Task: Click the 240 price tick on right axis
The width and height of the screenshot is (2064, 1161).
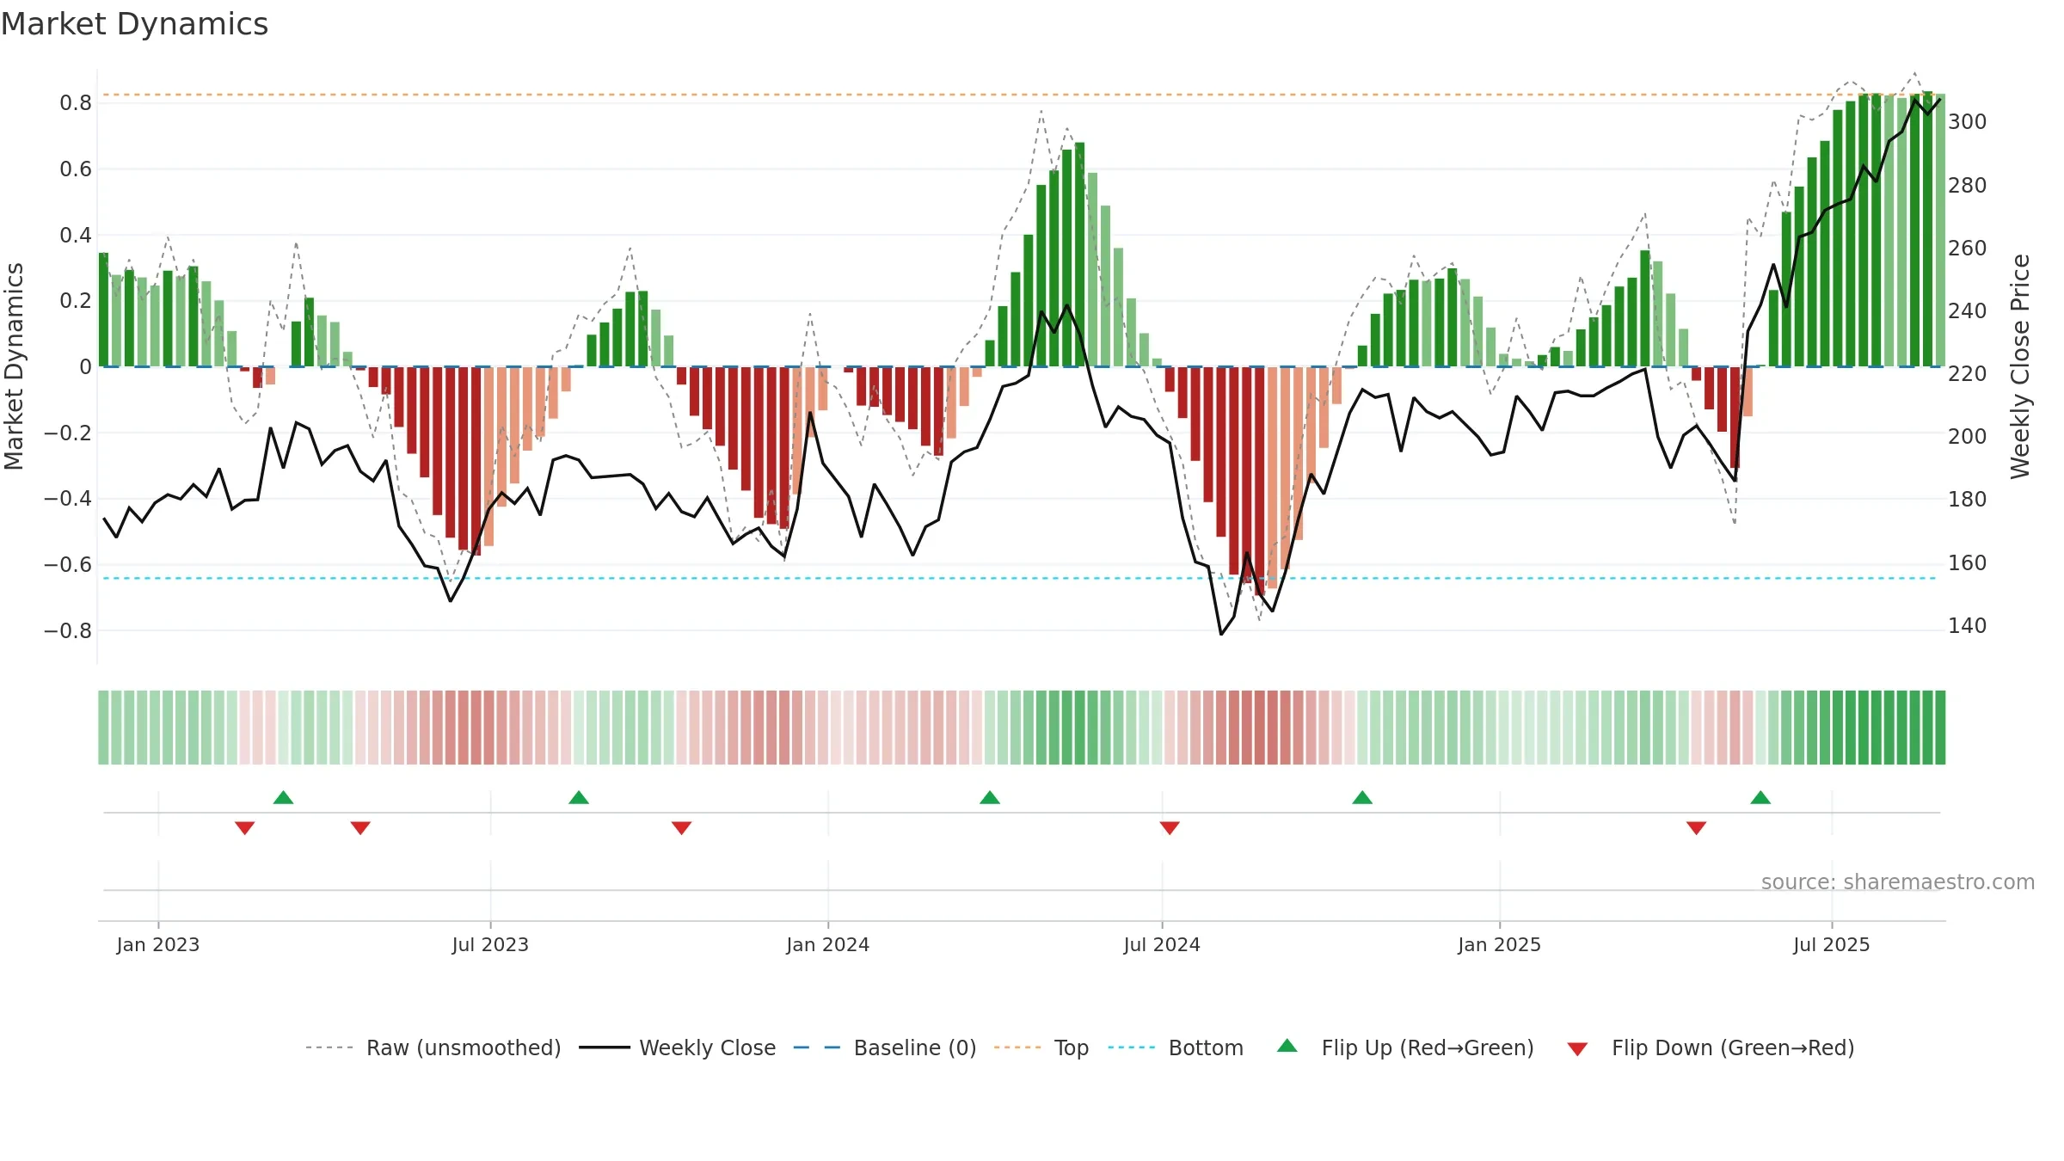Action: (x=1968, y=310)
